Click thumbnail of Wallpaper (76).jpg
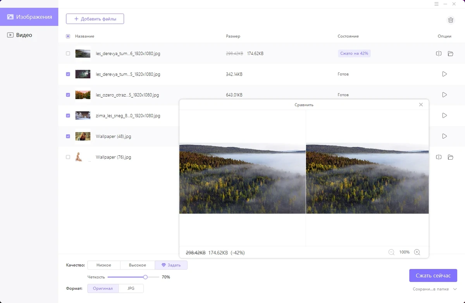This screenshot has height=303, width=465. pyautogui.click(x=83, y=157)
